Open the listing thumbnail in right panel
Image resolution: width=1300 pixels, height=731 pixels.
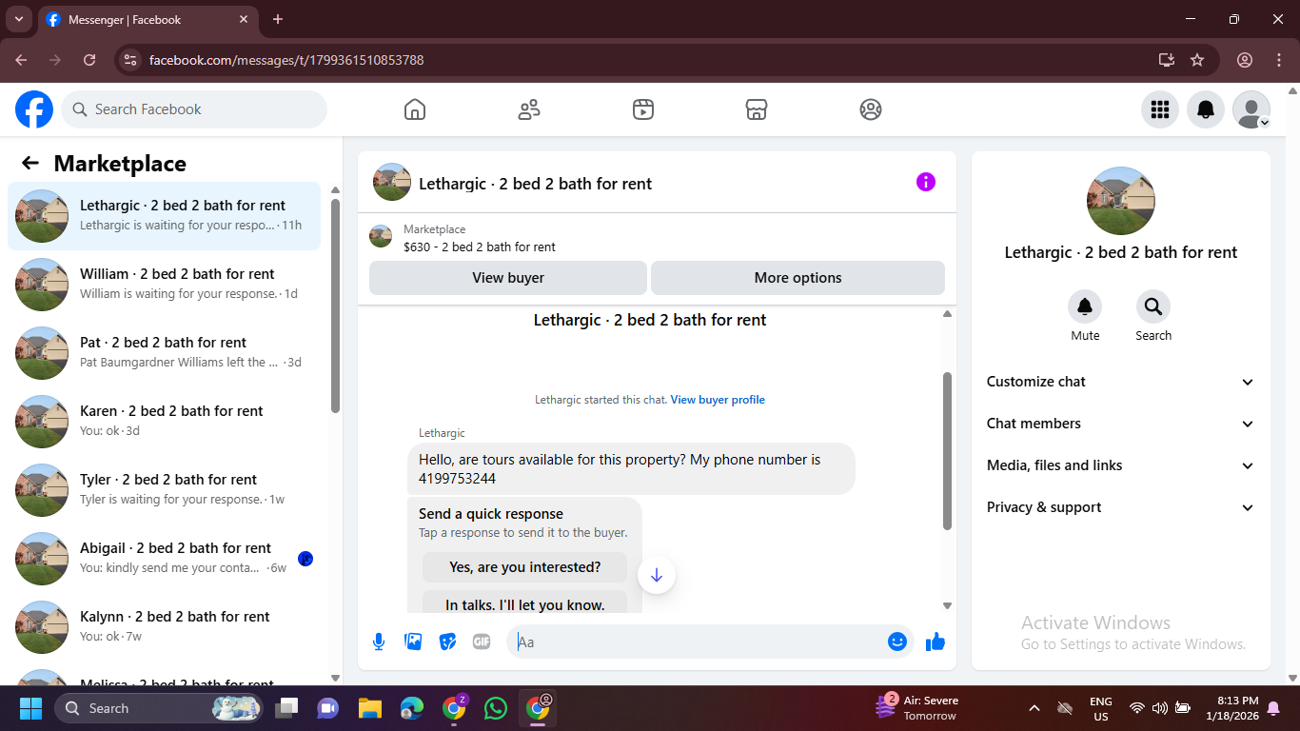click(x=1121, y=201)
